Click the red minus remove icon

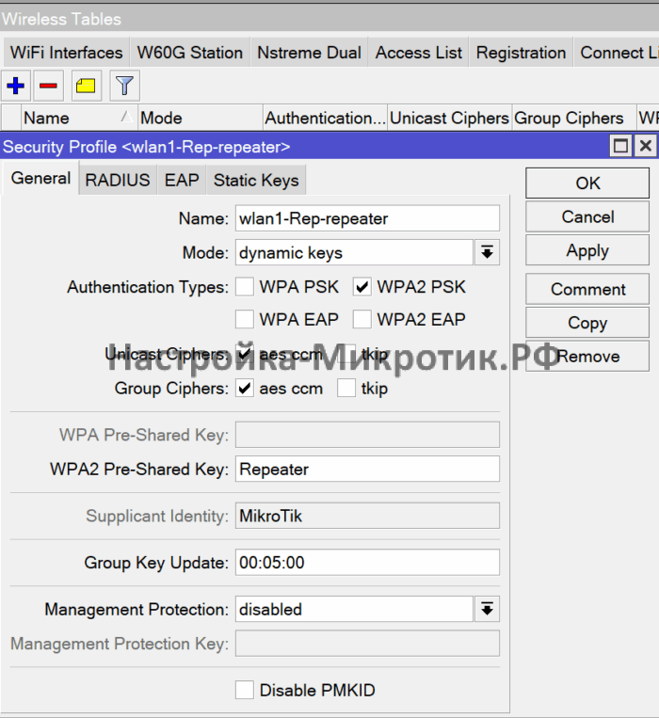point(49,87)
